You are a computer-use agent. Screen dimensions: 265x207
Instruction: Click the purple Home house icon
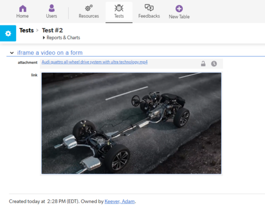coord(23,9)
